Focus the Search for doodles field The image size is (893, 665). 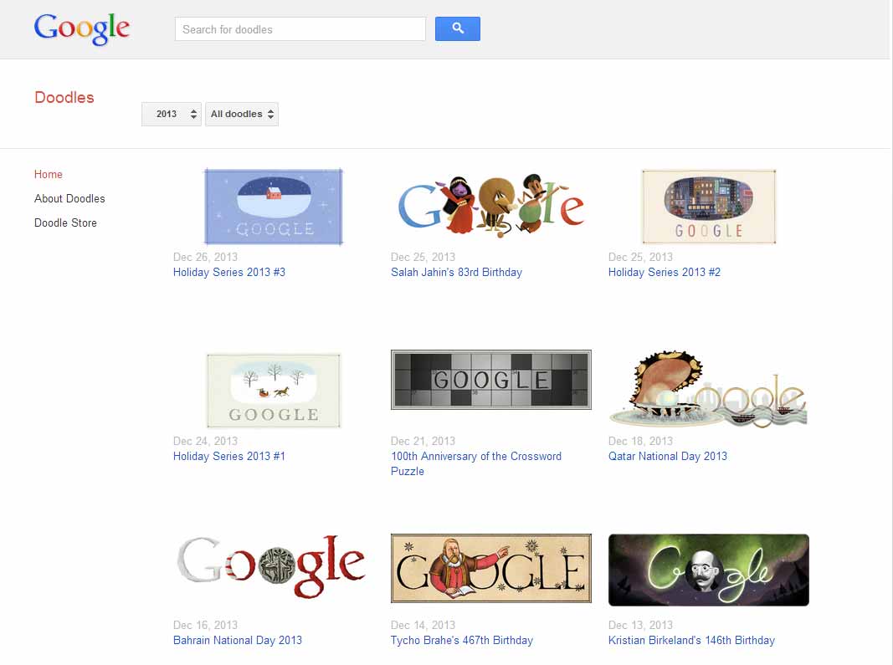(x=300, y=29)
